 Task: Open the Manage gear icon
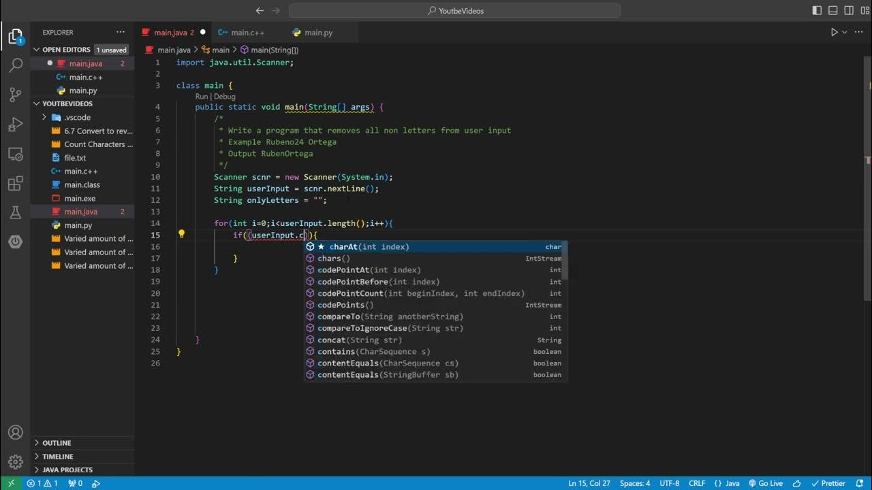tap(15, 461)
